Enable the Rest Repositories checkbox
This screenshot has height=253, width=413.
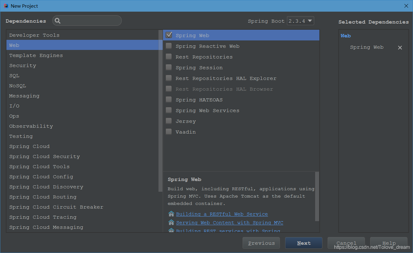[169, 57]
